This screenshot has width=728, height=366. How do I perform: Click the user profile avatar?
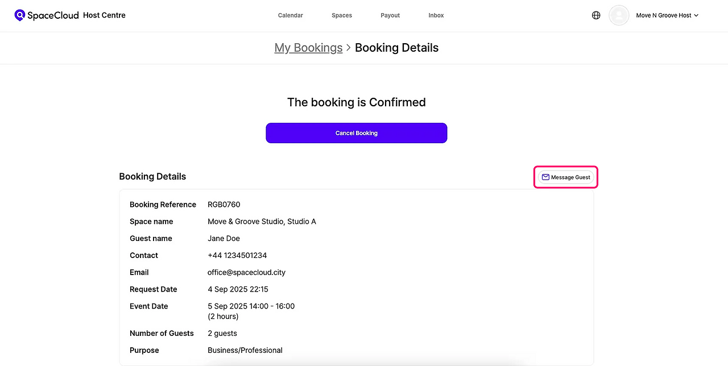click(619, 15)
